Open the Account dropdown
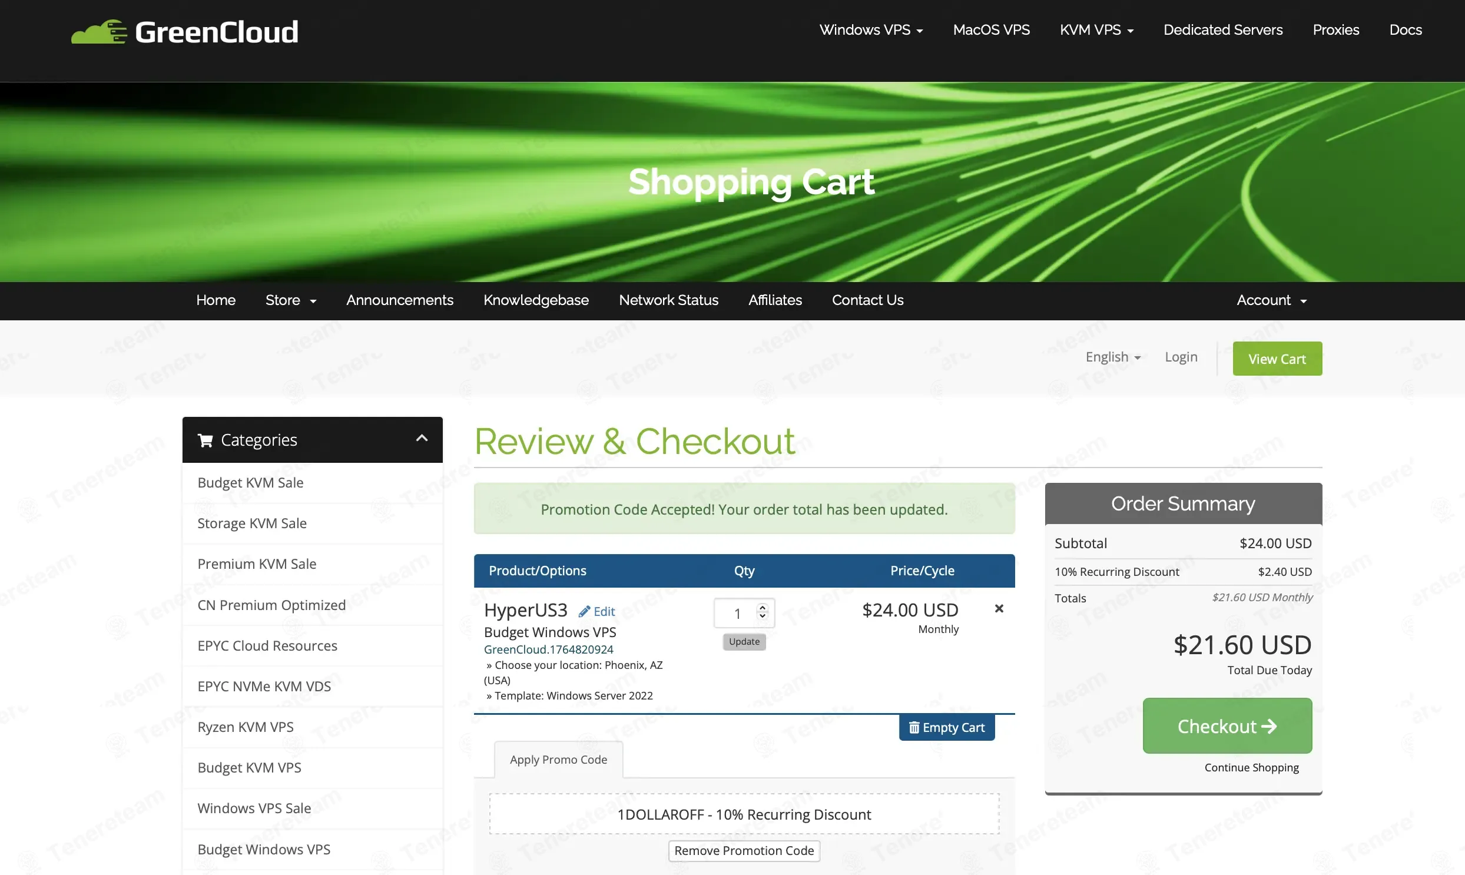 pos(1271,300)
